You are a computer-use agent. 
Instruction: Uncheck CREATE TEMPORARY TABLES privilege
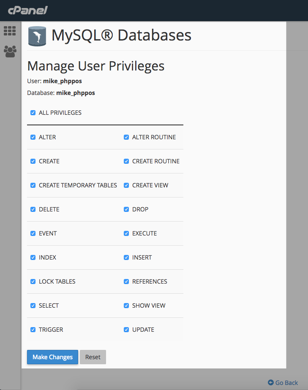pos(33,185)
